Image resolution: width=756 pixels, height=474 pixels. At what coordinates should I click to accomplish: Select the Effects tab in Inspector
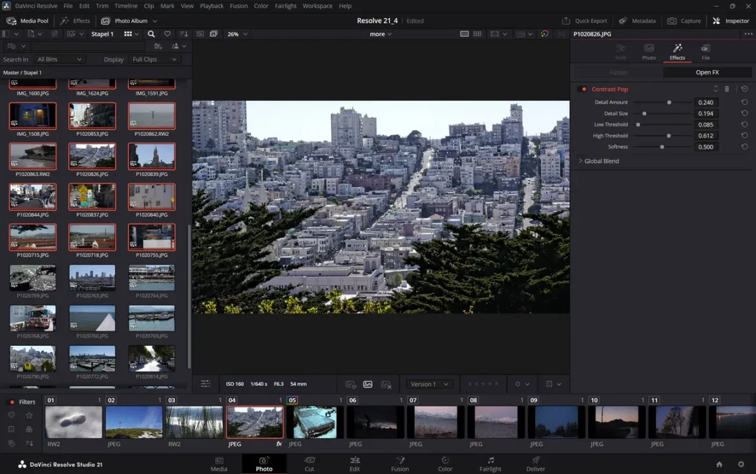click(x=677, y=52)
